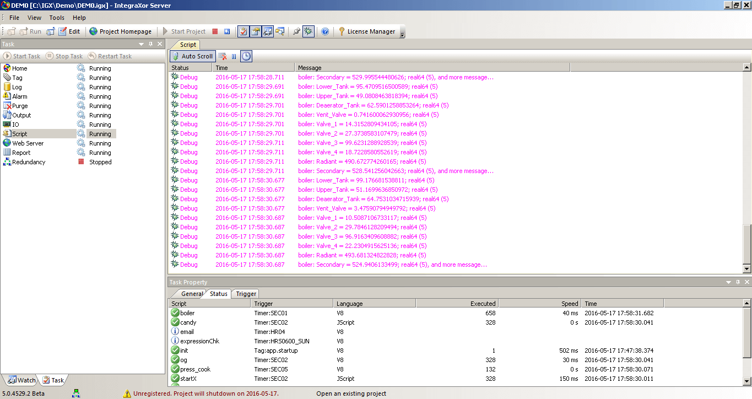This screenshot has height=399, width=752.
Task: Pause the script message log
Action: 234,56
